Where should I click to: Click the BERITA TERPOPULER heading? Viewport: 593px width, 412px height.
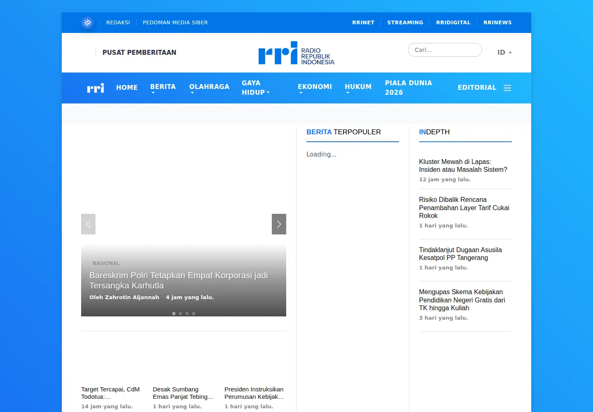pos(343,132)
